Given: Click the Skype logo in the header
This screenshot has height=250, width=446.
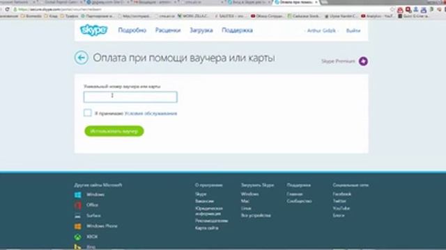Looking at the screenshot, I should click(x=94, y=30).
